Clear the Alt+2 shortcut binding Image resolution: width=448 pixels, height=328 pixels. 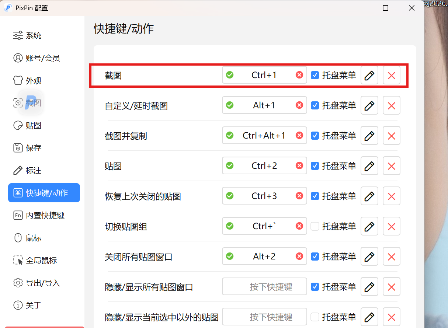click(299, 257)
